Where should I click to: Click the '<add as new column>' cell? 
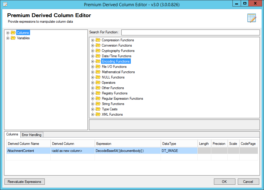point(72,151)
